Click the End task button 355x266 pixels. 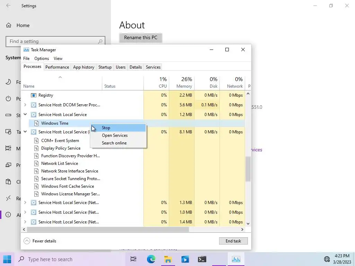click(x=233, y=241)
